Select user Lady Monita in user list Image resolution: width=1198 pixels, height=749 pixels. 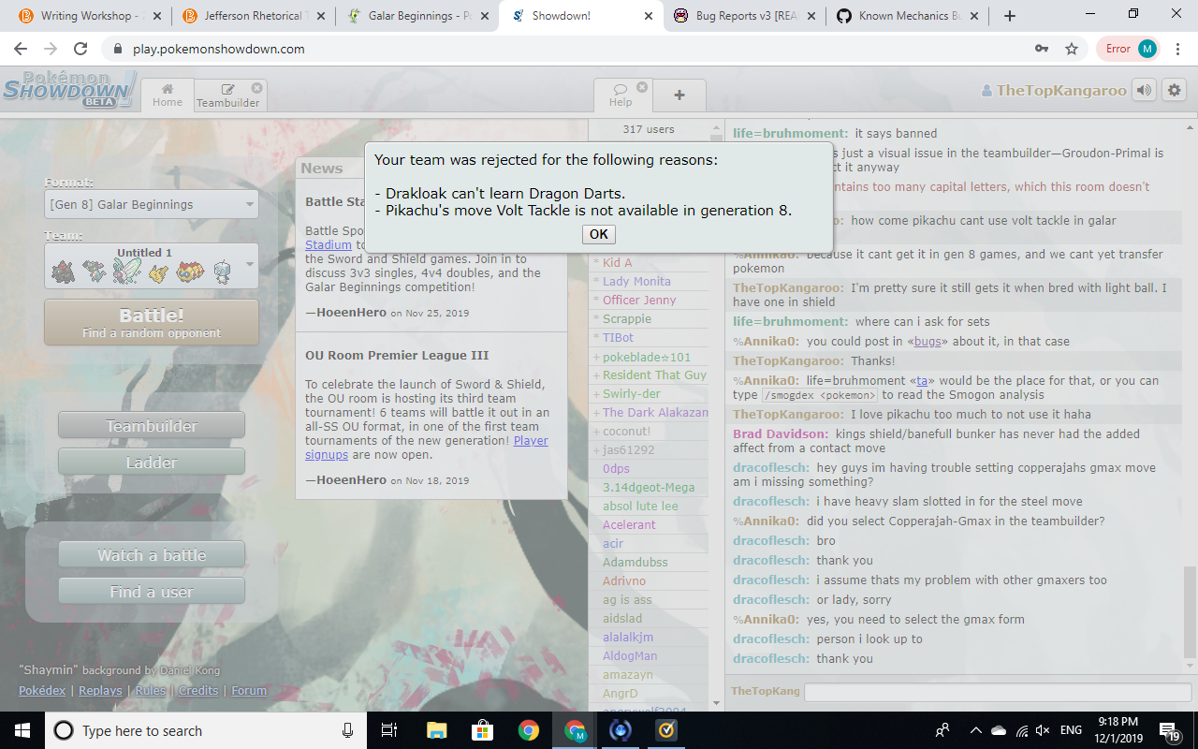point(636,281)
